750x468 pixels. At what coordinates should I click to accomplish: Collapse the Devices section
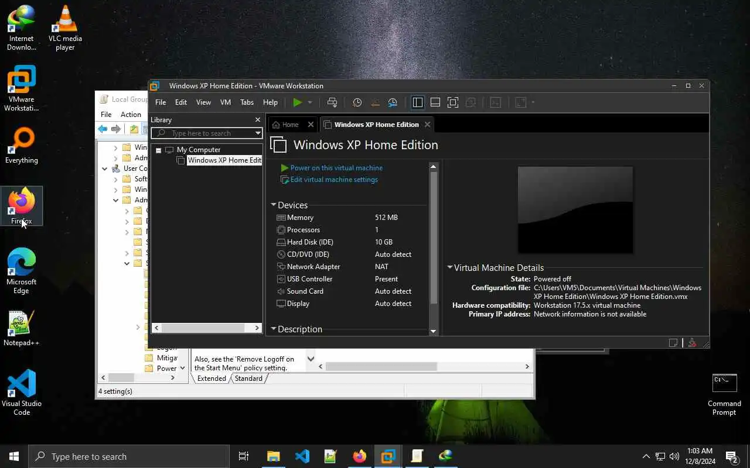click(273, 205)
